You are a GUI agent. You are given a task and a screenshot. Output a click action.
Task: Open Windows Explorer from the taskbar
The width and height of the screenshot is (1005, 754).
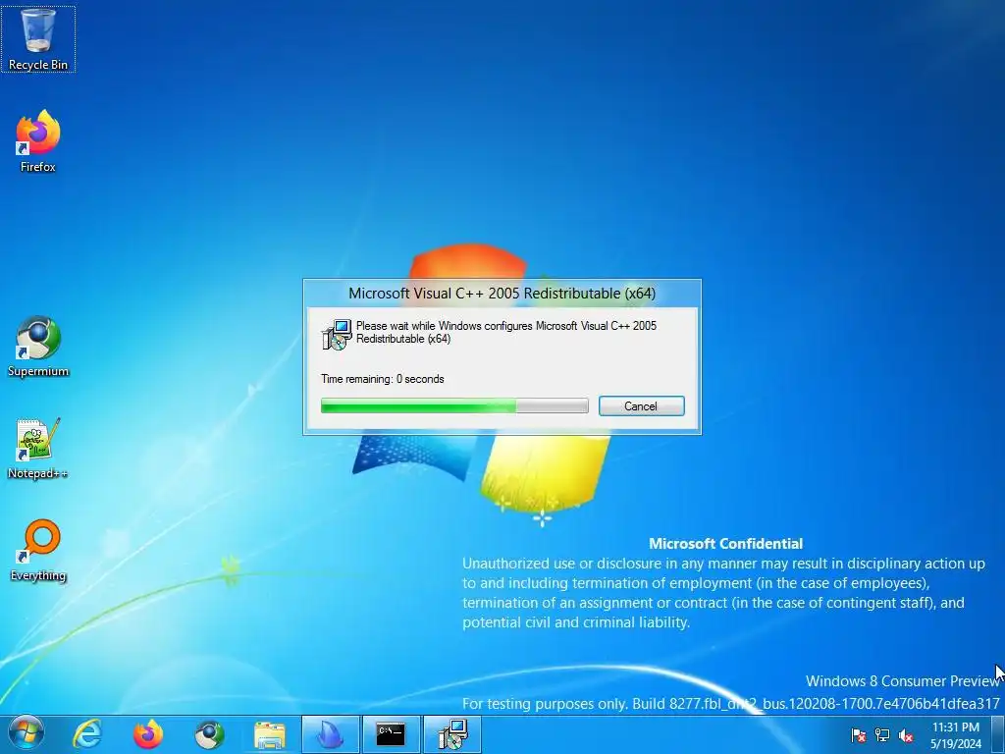(270, 734)
